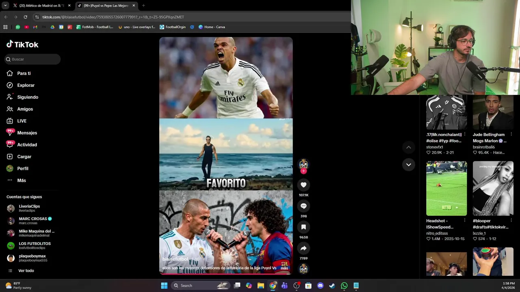Go to next video with down arrow

pyautogui.click(x=409, y=165)
